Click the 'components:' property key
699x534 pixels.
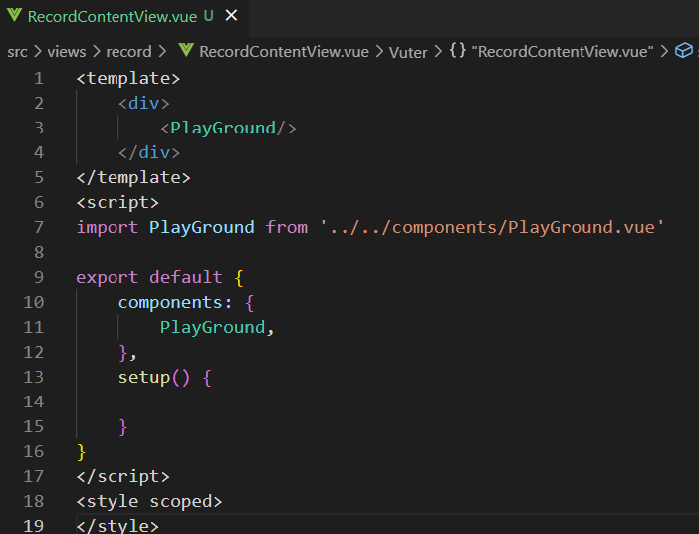175,303
